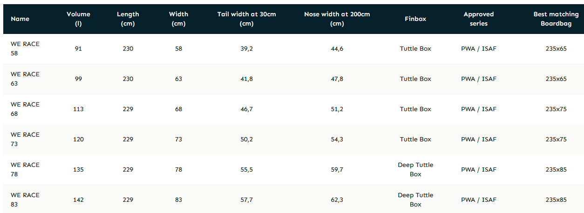Click the Name column header

click(x=20, y=19)
